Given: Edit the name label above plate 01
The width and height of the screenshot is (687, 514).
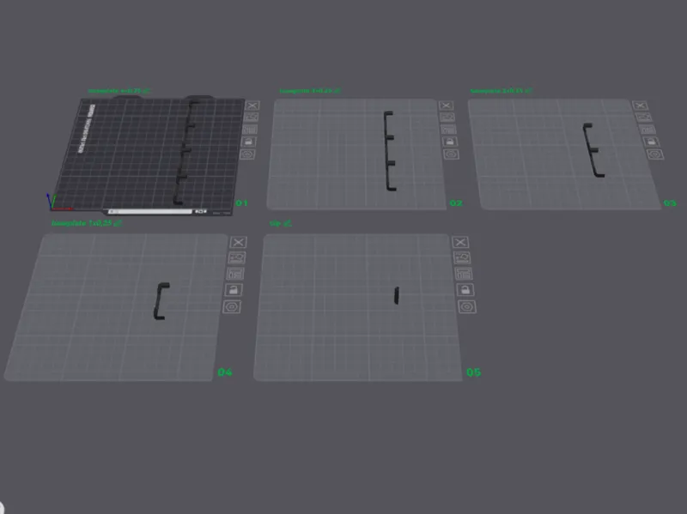Looking at the screenshot, I should (119, 91).
